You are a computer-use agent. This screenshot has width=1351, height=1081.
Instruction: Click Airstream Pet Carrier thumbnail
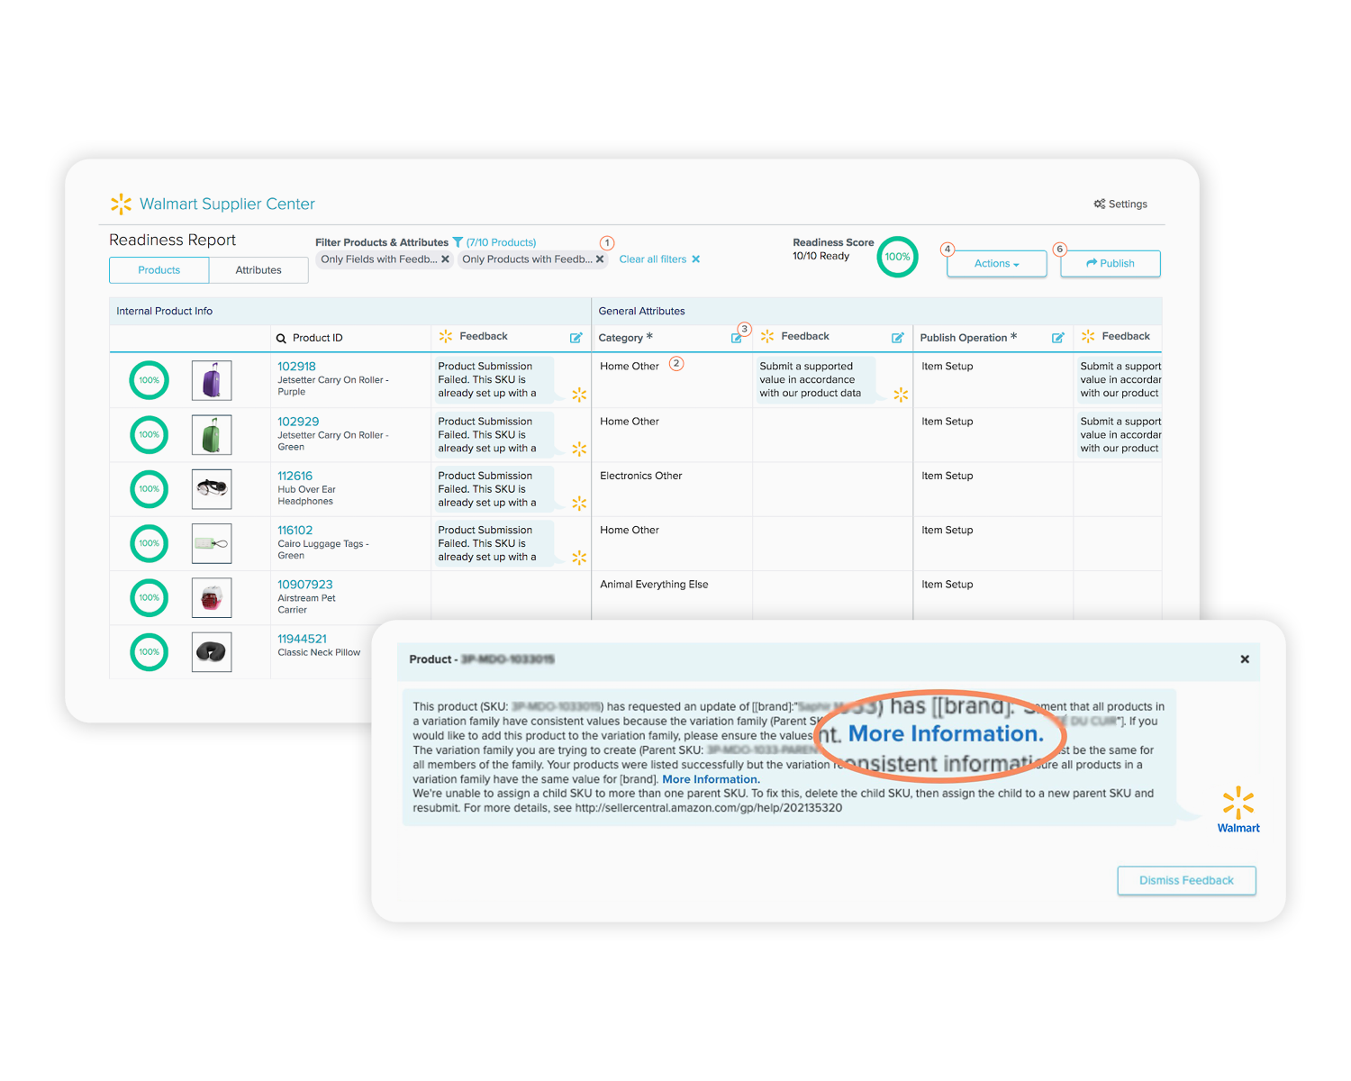click(x=212, y=597)
